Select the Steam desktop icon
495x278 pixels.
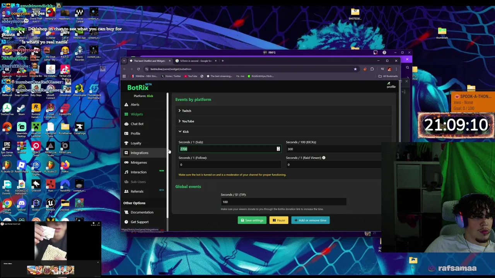[x=21, y=110]
